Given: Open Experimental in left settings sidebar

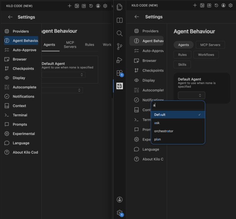Looking at the screenshot, I should [21, 134].
